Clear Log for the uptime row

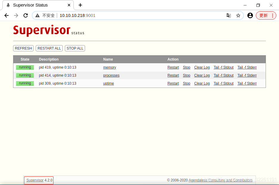point(202,83)
